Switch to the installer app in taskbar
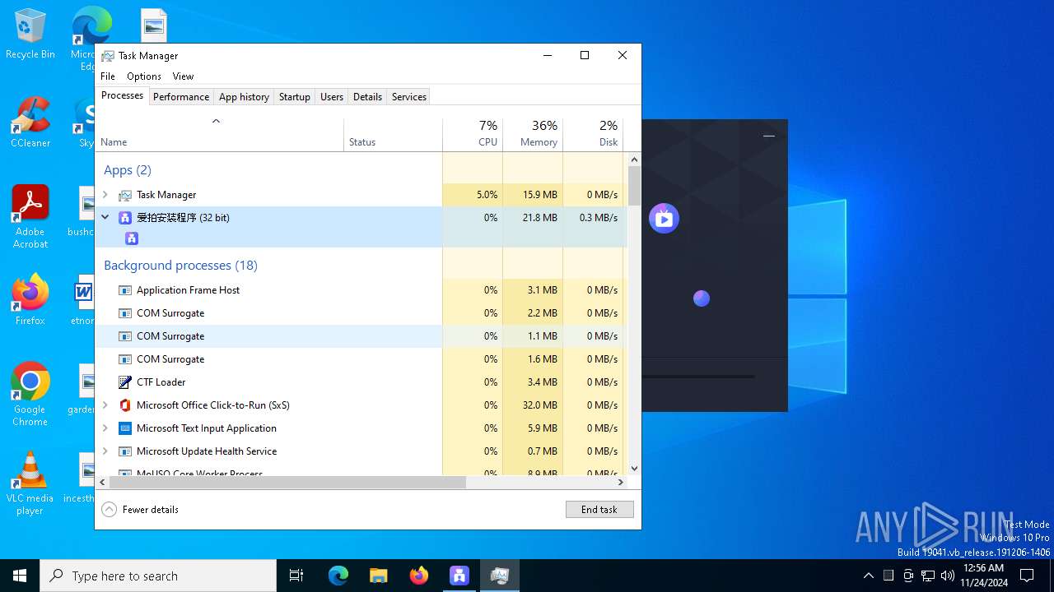The image size is (1054, 592). [x=459, y=576]
